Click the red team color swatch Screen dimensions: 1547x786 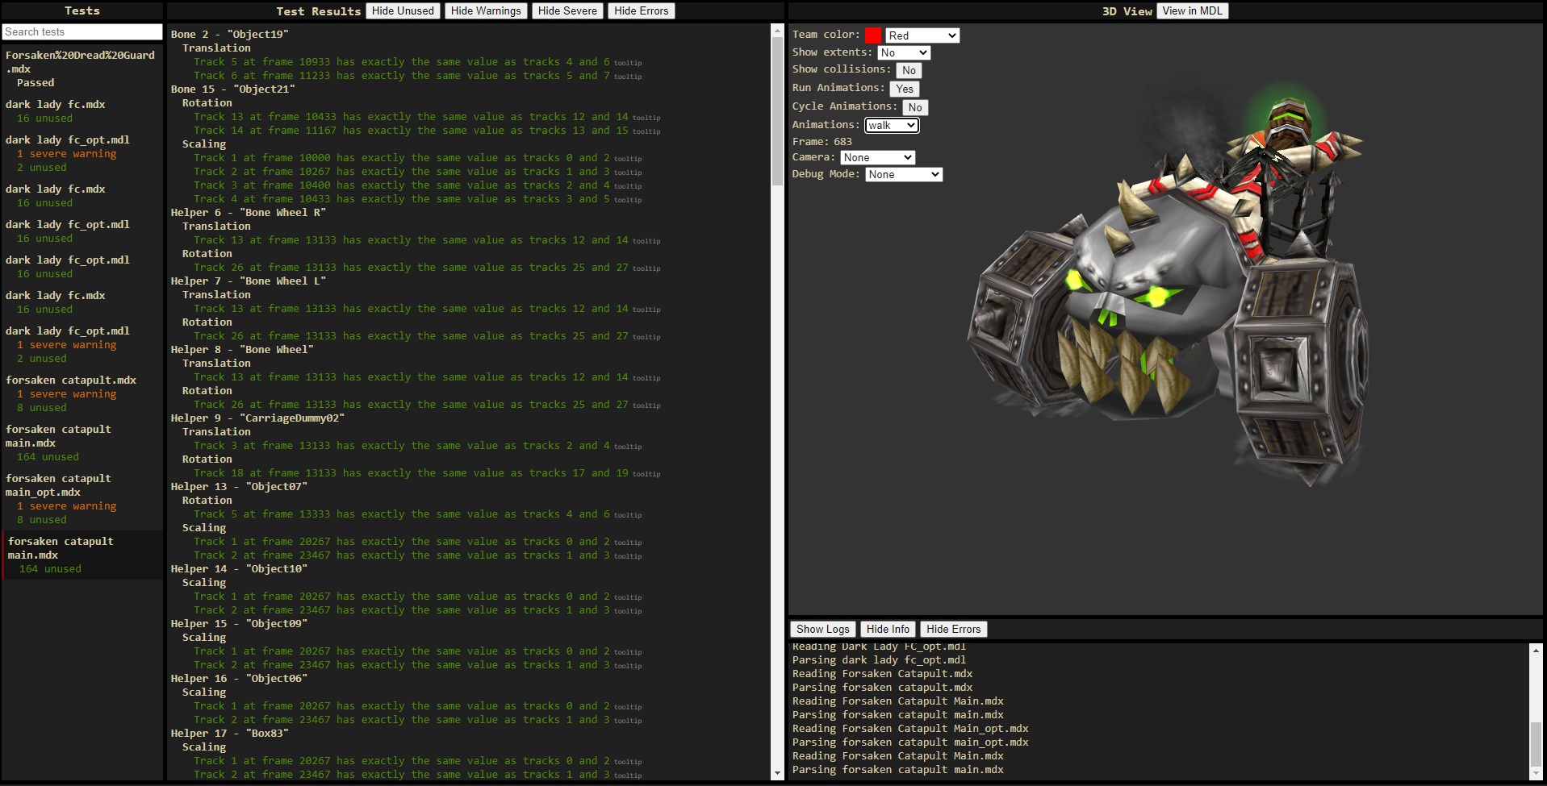coord(873,35)
